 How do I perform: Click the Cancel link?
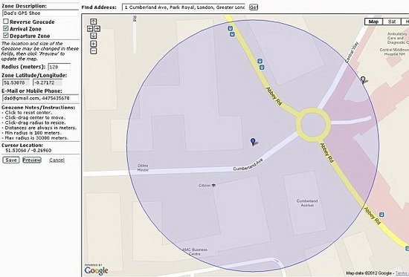coord(57,160)
